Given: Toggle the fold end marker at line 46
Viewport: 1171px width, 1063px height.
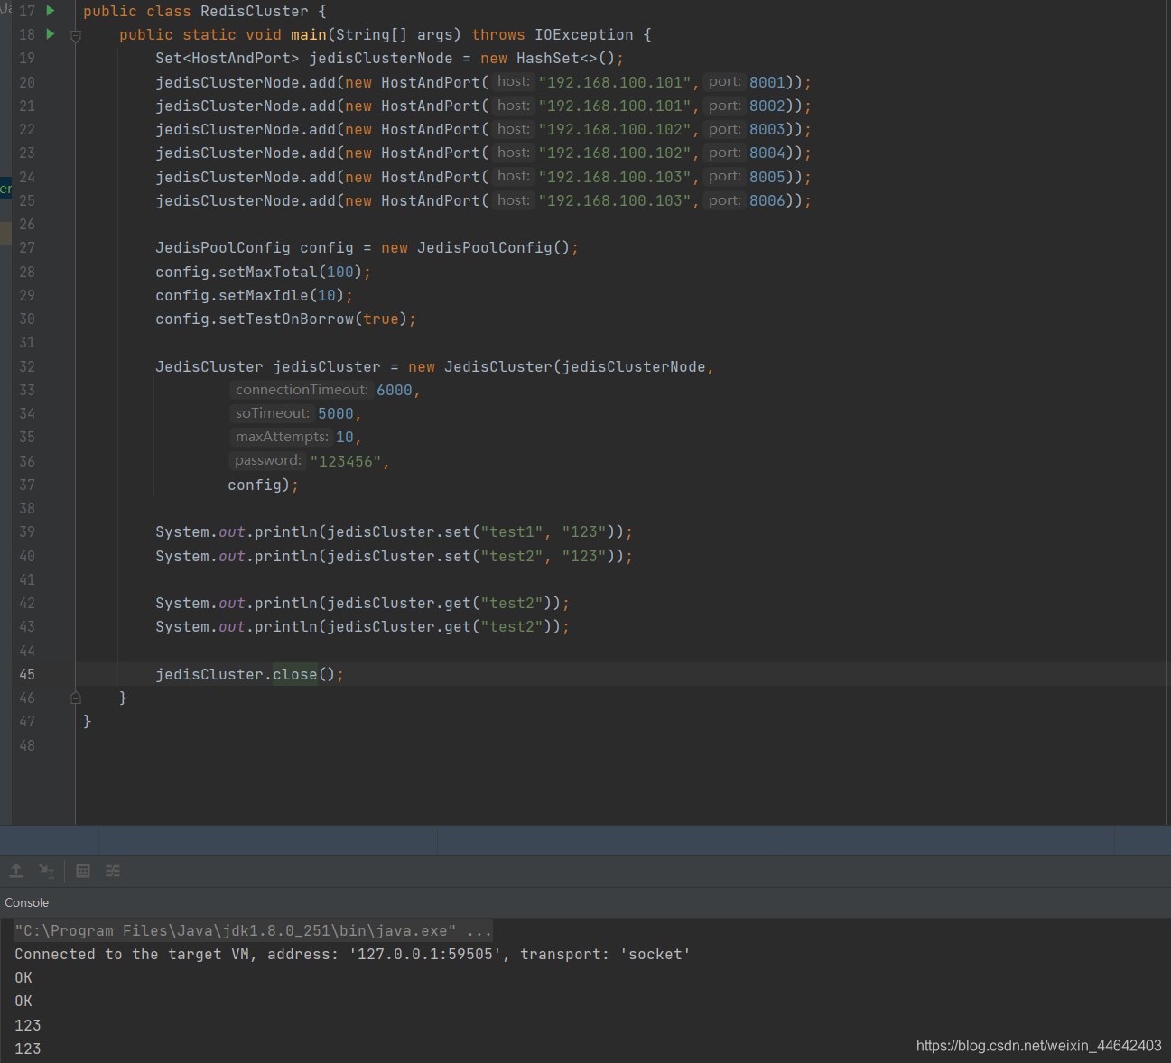Looking at the screenshot, I should tap(76, 698).
